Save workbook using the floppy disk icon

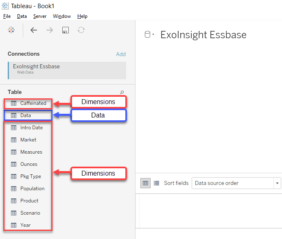coord(65,30)
